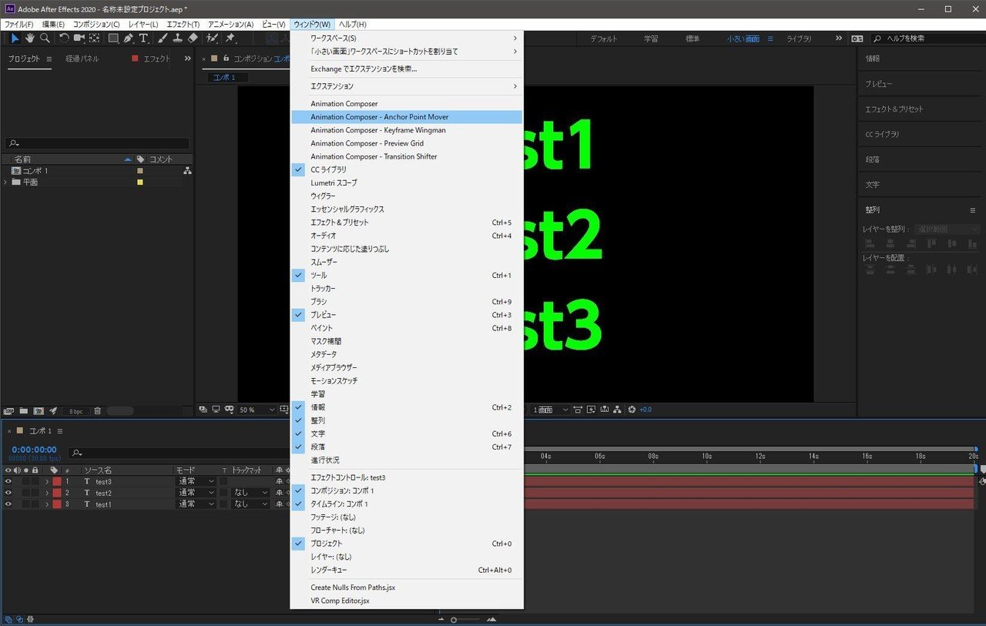
Task: Uncheck 整列 panel in Window menu
Action: click(x=406, y=420)
